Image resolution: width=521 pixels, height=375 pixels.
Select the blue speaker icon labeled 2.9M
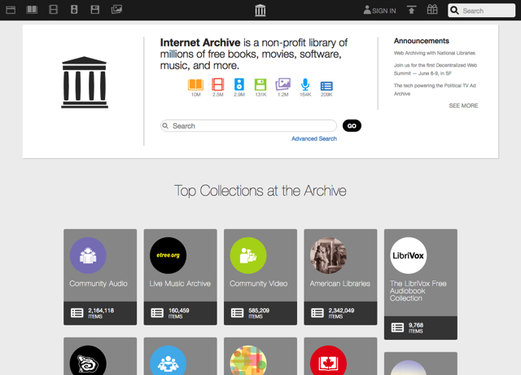pyautogui.click(x=239, y=85)
